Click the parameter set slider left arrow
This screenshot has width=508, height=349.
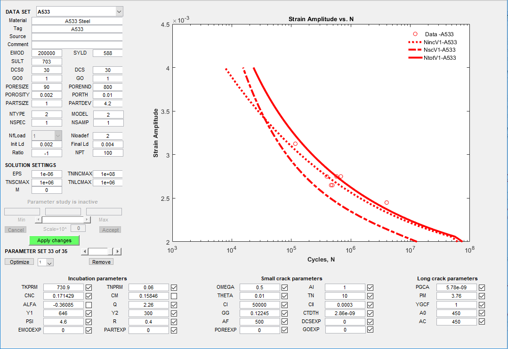[x=85, y=252]
